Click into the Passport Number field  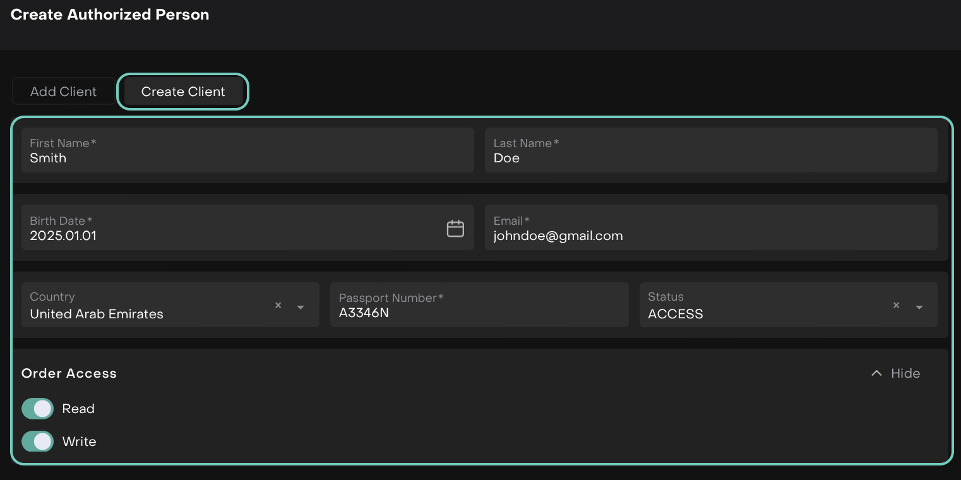click(x=479, y=312)
